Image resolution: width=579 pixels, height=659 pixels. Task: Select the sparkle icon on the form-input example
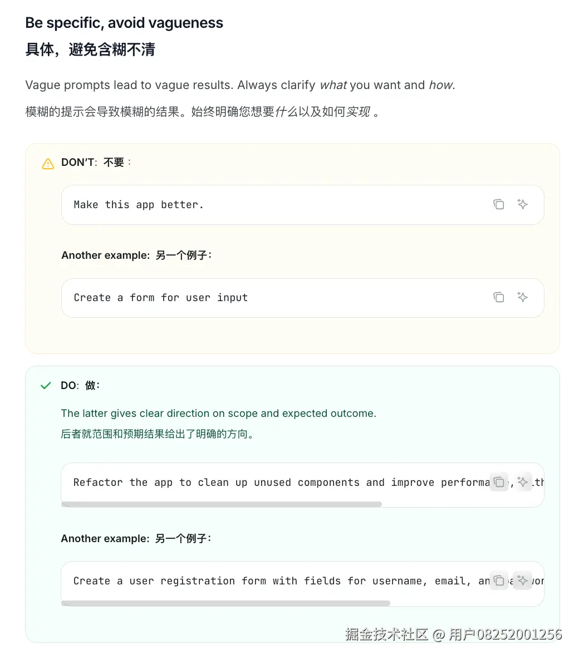pyautogui.click(x=522, y=297)
